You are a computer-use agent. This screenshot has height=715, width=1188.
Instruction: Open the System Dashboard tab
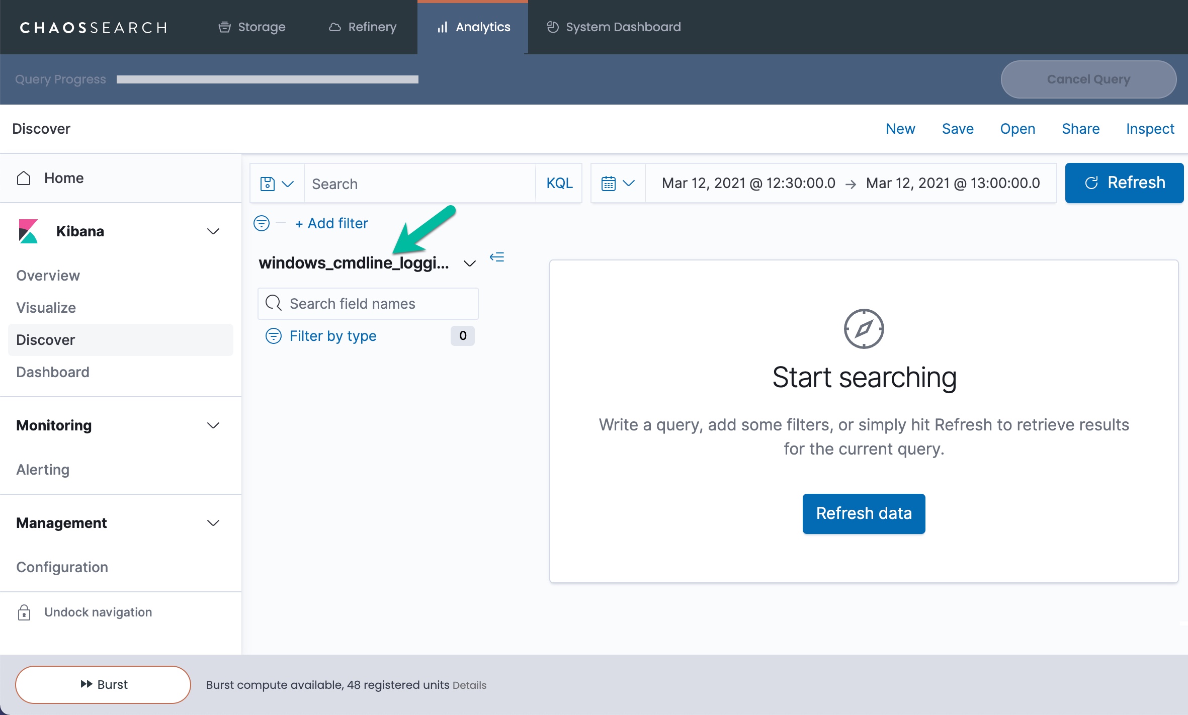614,27
